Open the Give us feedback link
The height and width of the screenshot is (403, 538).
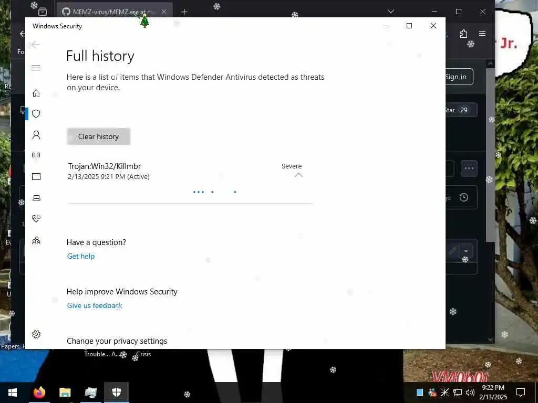(x=95, y=306)
